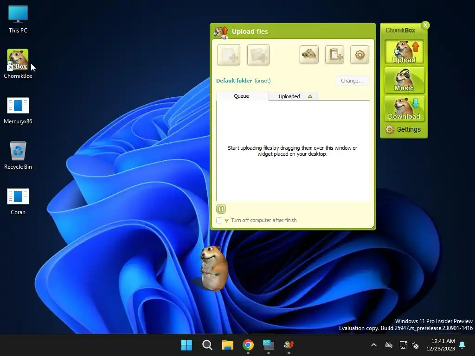The image size is (475, 356).
Task: Select the Coran desktop icon
Action: 18,201
